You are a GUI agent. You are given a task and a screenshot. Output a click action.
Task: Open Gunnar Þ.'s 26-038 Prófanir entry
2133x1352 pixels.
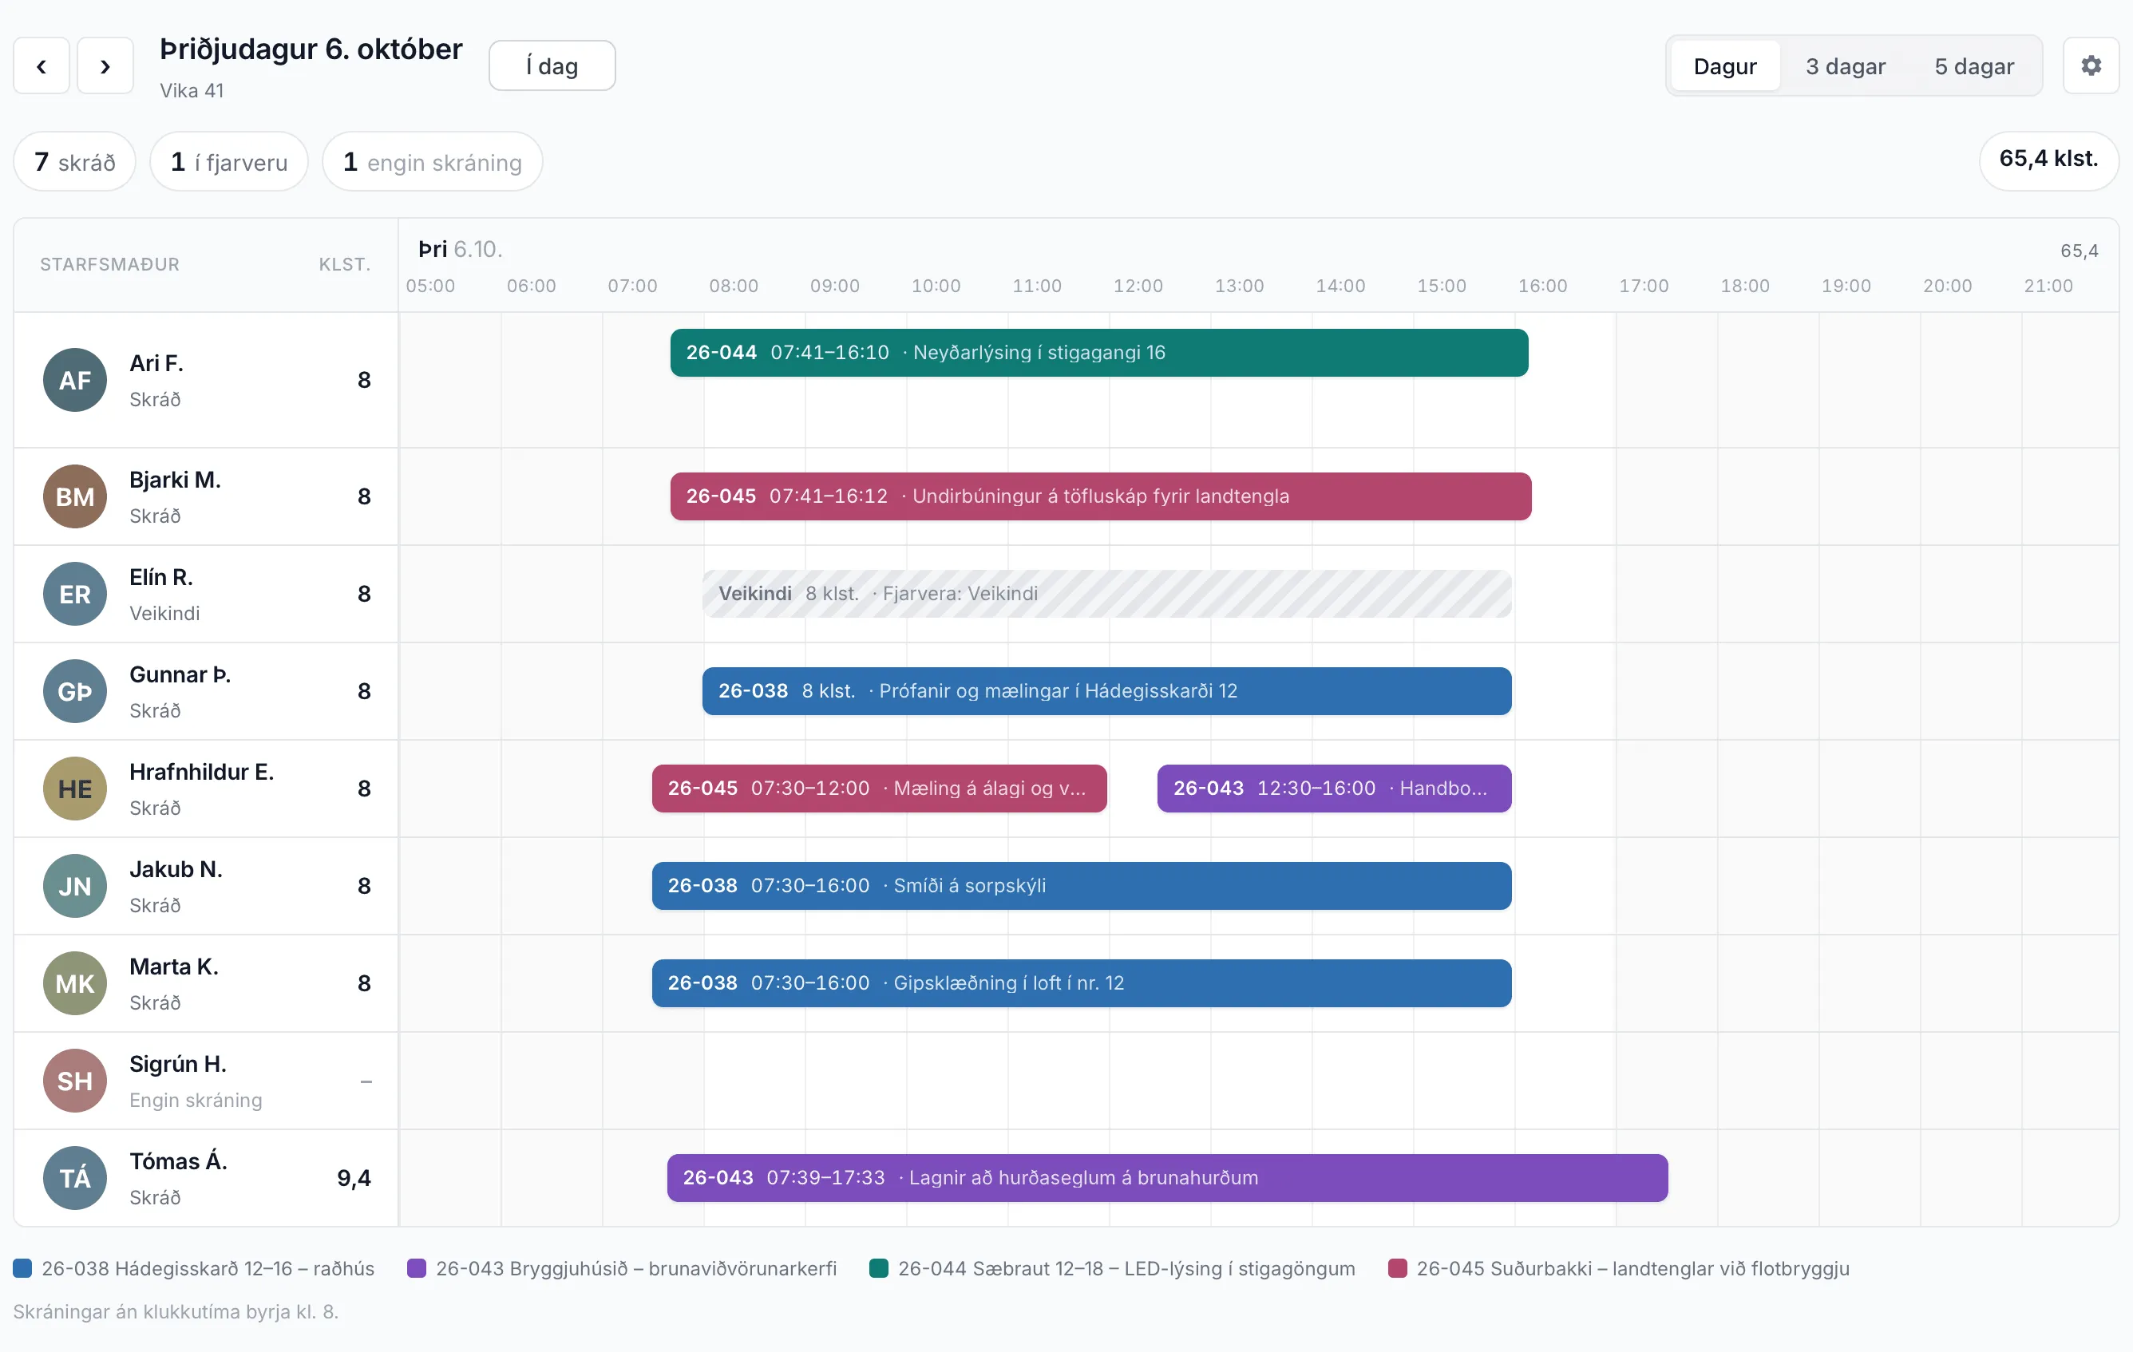pos(1106,691)
